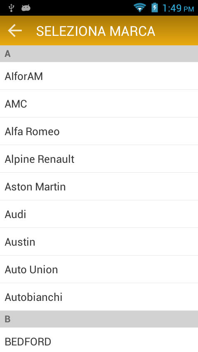Pick the Auto Union brand

(x=99, y=269)
